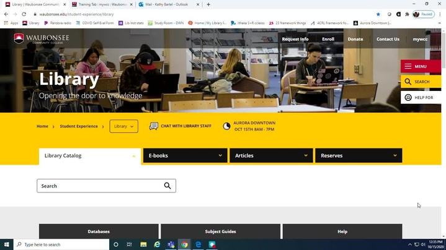Go to Student Experience breadcrumb
This screenshot has height=250, width=446.
[x=79, y=126]
